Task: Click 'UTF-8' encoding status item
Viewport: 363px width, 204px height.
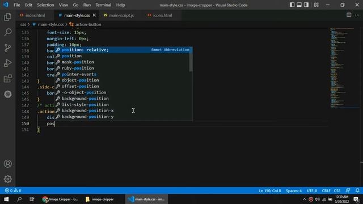Action: [311, 190]
